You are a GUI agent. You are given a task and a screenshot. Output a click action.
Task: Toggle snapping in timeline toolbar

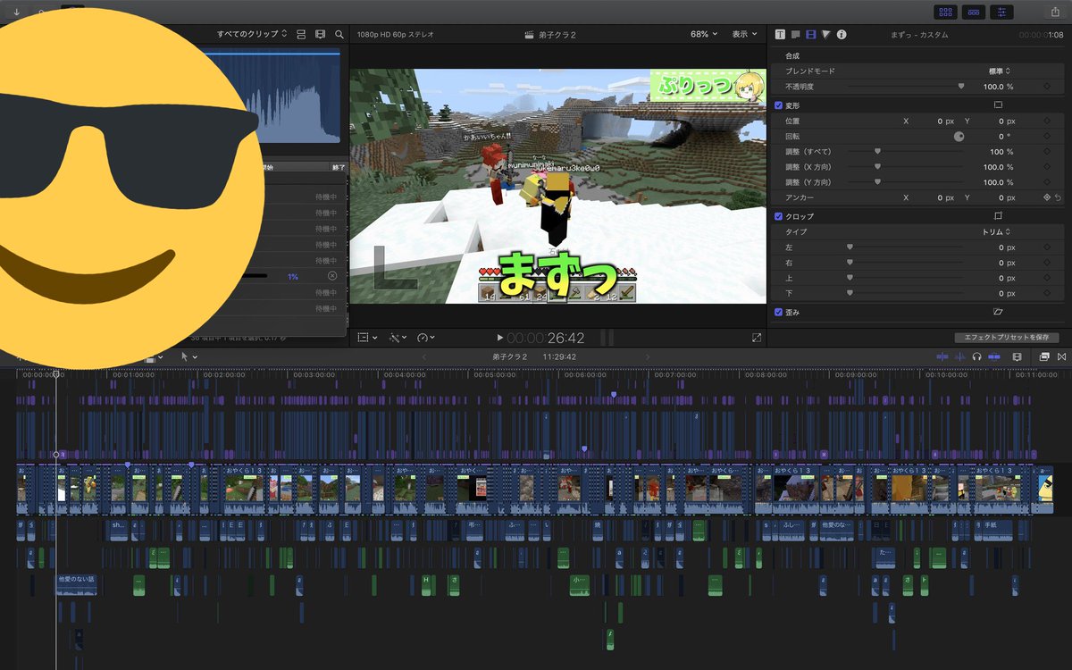(x=994, y=356)
